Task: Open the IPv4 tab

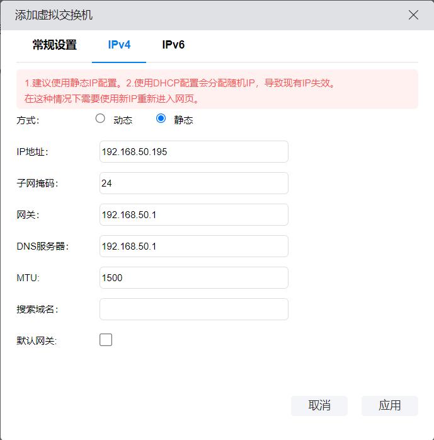Action: 119,45
